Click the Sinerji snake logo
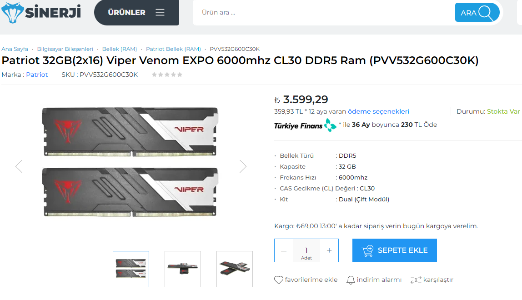The height and width of the screenshot is (300, 522). [41, 13]
